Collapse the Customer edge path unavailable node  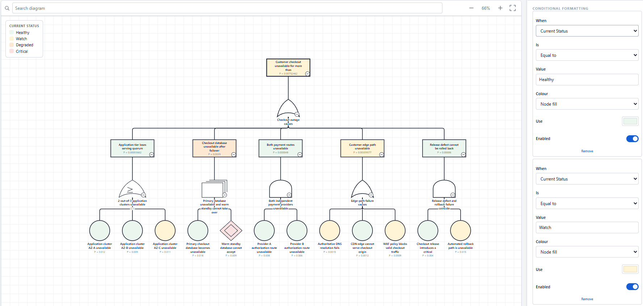tap(382, 154)
